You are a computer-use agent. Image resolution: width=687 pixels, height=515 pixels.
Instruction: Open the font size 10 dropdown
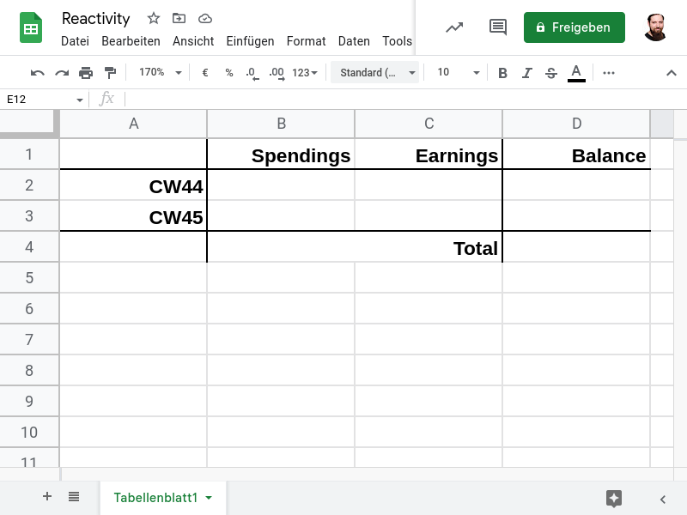pos(457,73)
